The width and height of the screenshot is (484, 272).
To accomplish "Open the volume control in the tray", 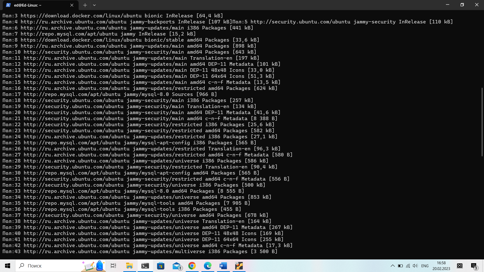I will pyautogui.click(x=415, y=266).
